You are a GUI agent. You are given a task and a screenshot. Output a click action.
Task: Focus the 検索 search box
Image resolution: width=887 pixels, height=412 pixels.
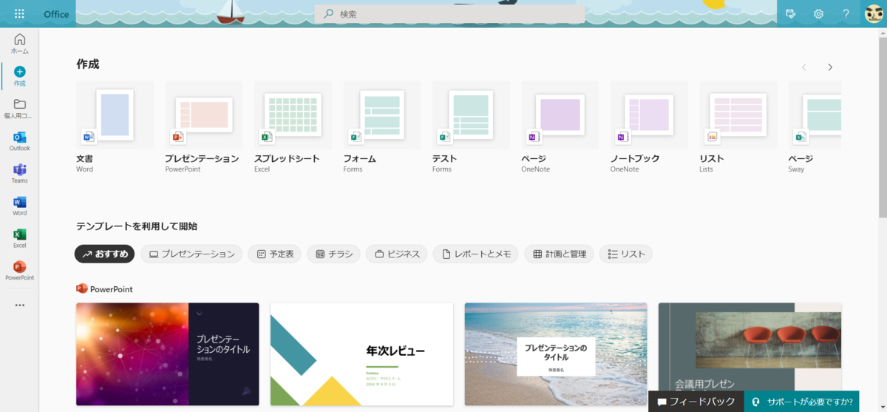coord(449,14)
